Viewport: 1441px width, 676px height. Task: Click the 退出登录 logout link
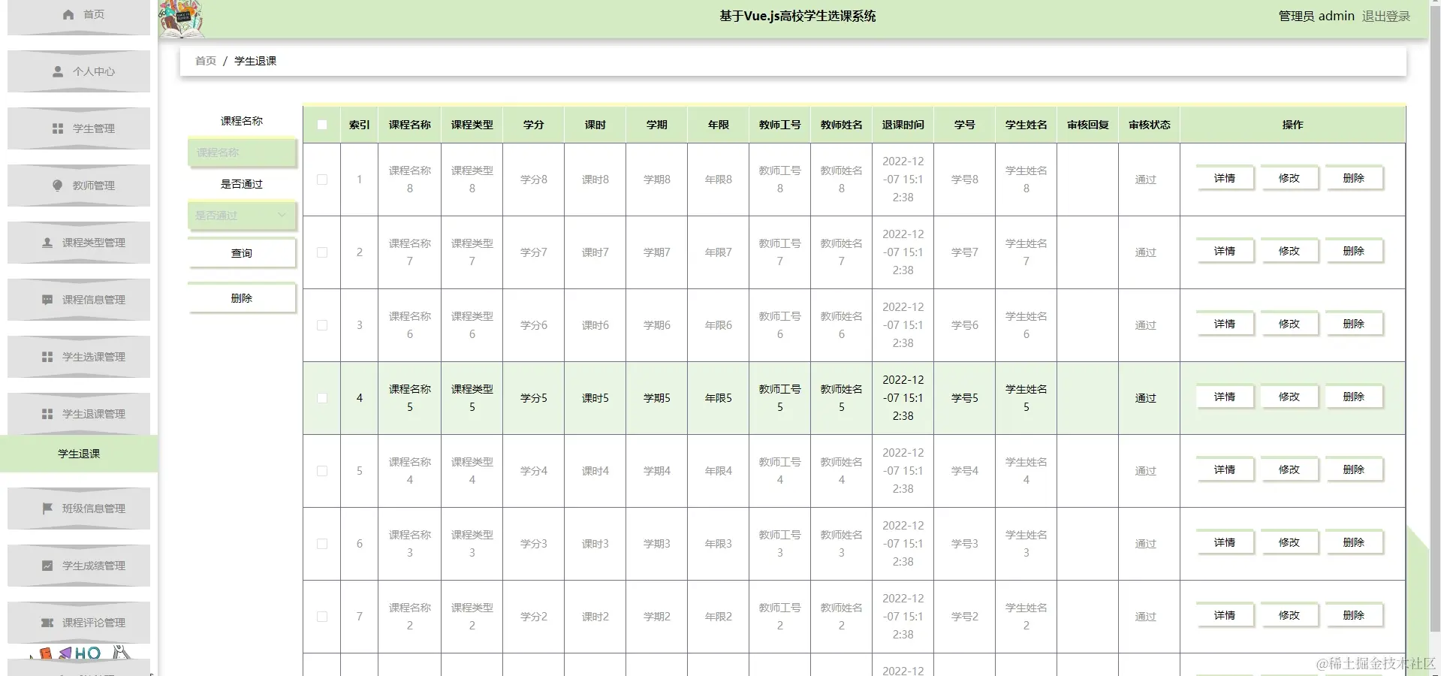pyautogui.click(x=1386, y=16)
